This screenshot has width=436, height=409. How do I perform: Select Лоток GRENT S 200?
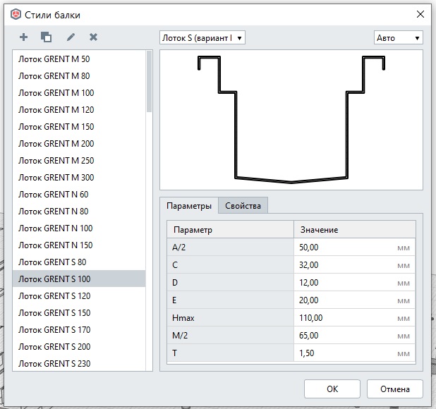pyautogui.click(x=79, y=347)
